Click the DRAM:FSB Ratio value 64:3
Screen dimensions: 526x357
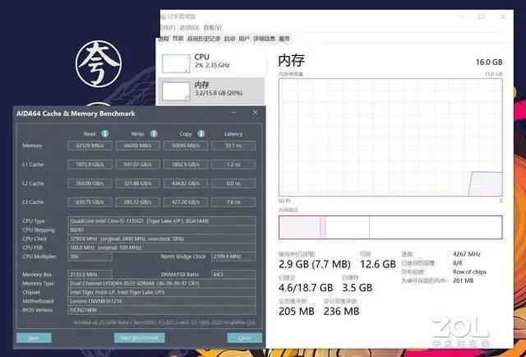pyautogui.click(x=233, y=275)
